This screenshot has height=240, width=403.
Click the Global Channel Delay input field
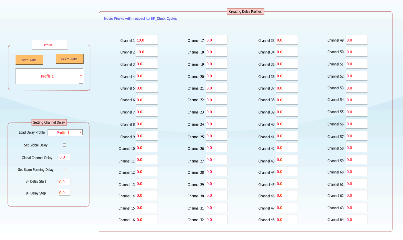coord(65,157)
